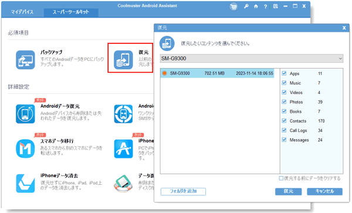Click the 2023-11-14 18:06:55 backup date
The height and width of the screenshot is (213, 352).
tap(255, 73)
